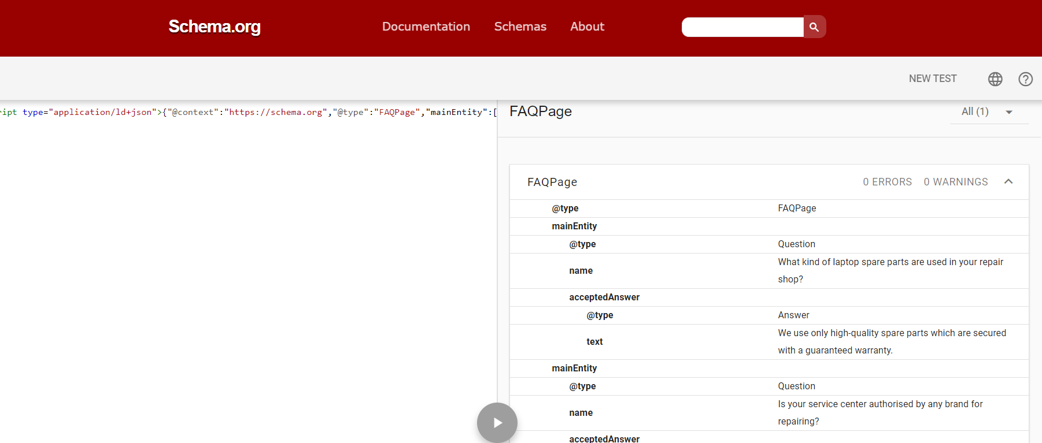Click the text property label
The height and width of the screenshot is (443, 1042).
point(594,342)
